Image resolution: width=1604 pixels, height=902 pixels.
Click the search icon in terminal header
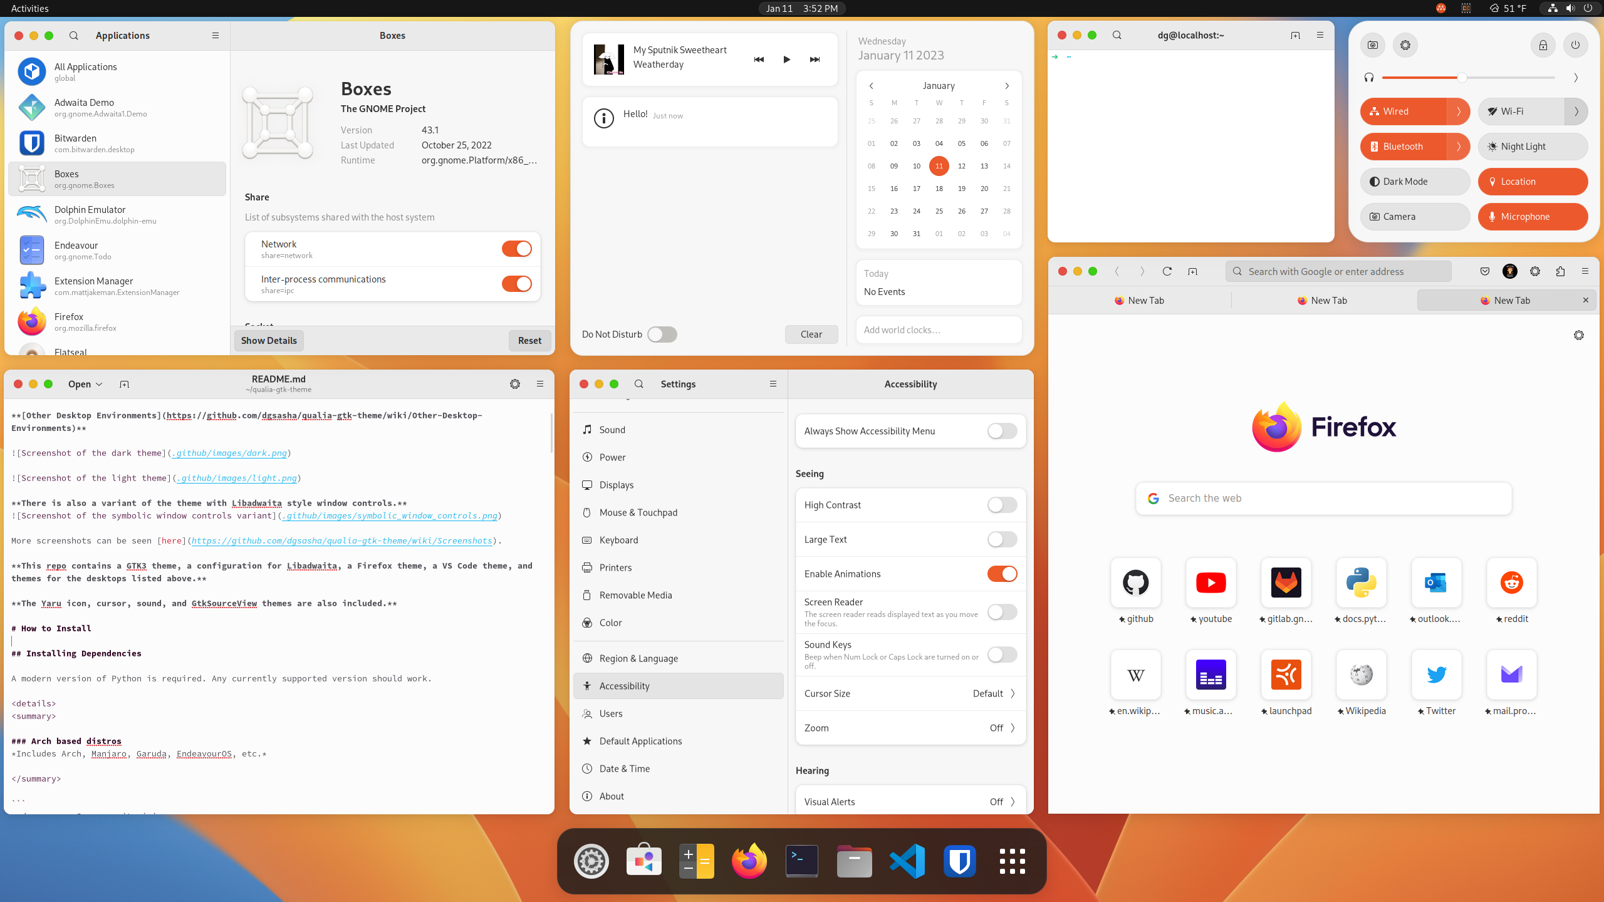click(x=1117, y=35)
